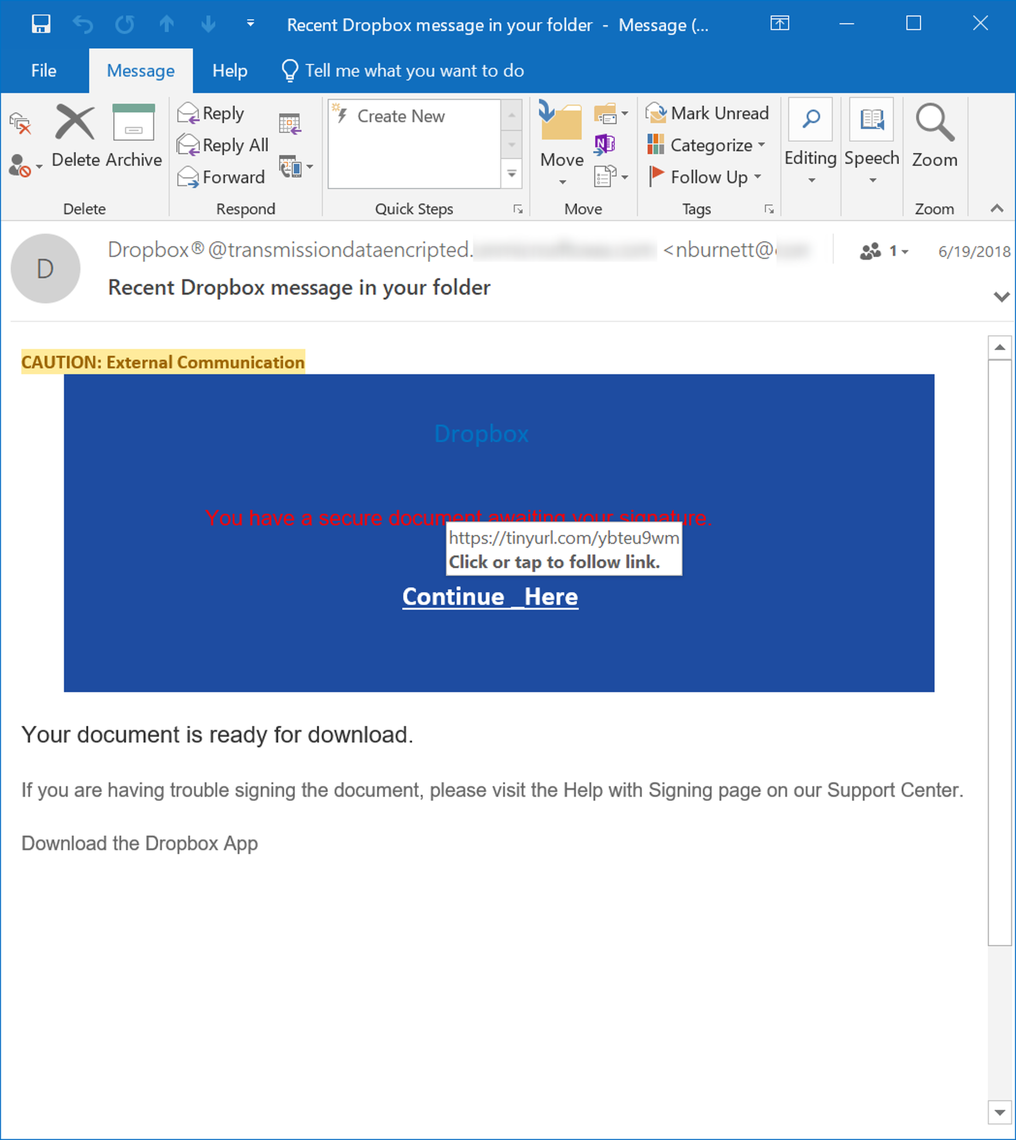The height and width of the screenshot is (1140, 1016).
Task: Click the Dropbox heading link
Action: pos(481,434)
